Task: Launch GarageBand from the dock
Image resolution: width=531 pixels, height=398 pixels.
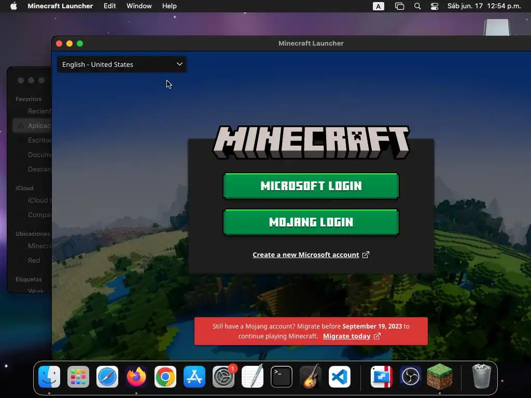Action: (311, 377)
